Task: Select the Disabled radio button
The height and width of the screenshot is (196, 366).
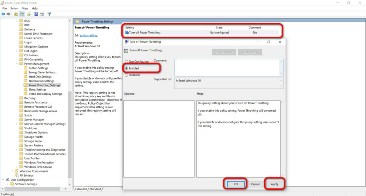Action: 127,75
